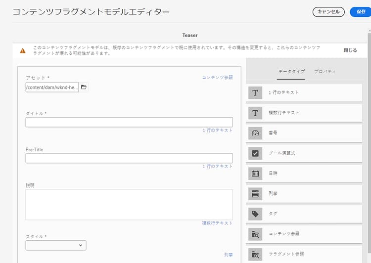This screenshot has width=371, height=263.
Task: Click the fragment reference icon
Action: pyautogui.click(x=255, y=255)
